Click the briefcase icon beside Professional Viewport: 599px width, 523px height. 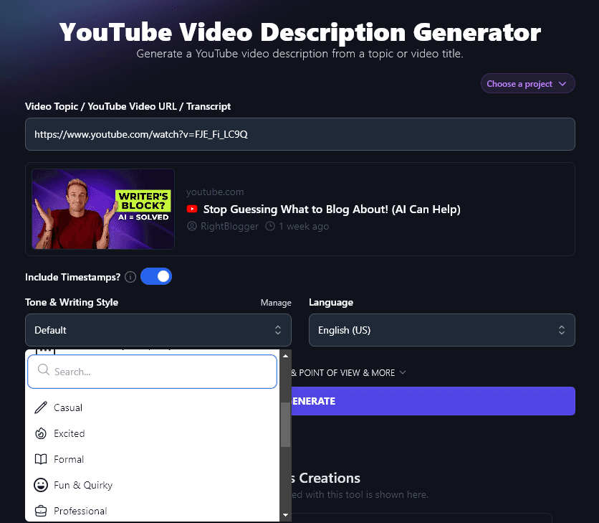(x=41, y=511)
